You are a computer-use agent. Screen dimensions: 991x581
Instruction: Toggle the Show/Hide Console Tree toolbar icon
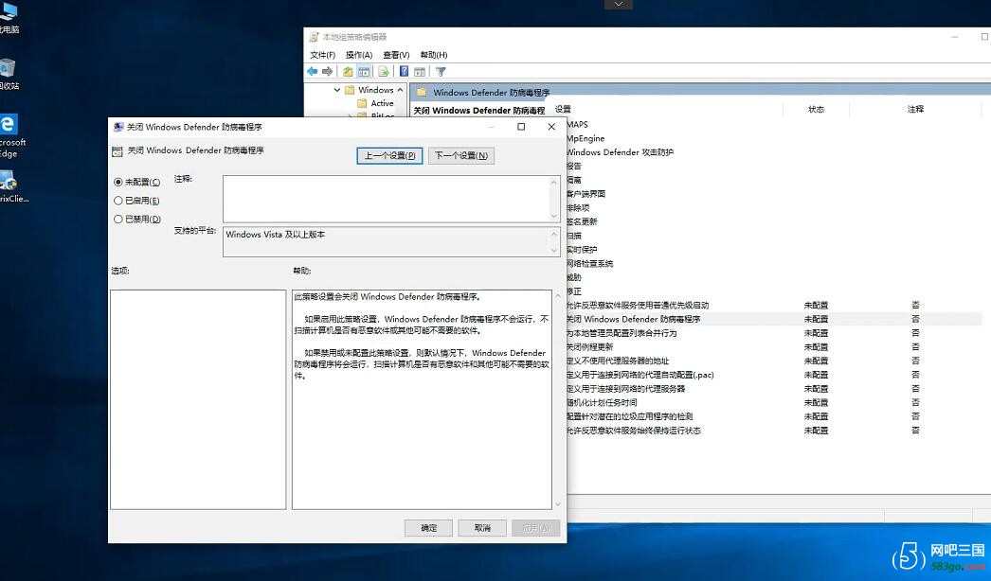364,71
